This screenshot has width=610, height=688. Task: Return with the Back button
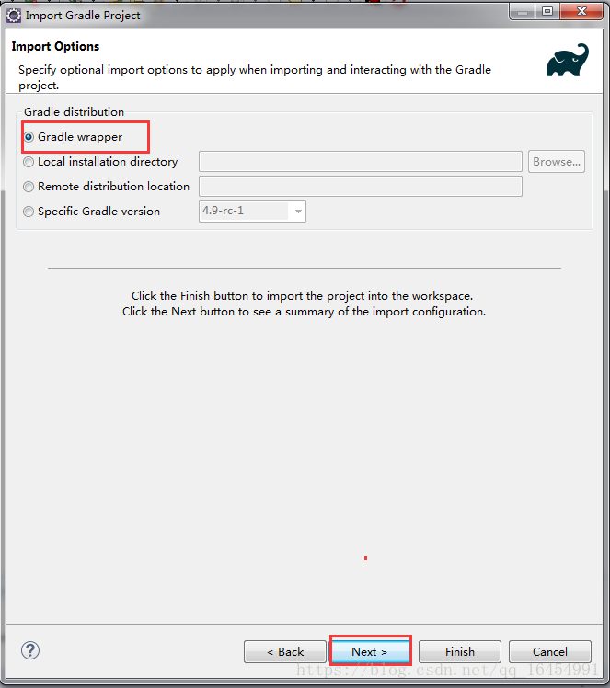(x=285, y=651)
